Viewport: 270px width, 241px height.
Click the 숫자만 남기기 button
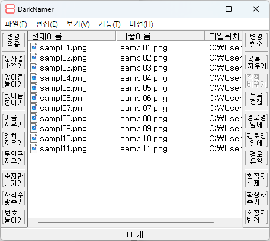tap(14, 180)
